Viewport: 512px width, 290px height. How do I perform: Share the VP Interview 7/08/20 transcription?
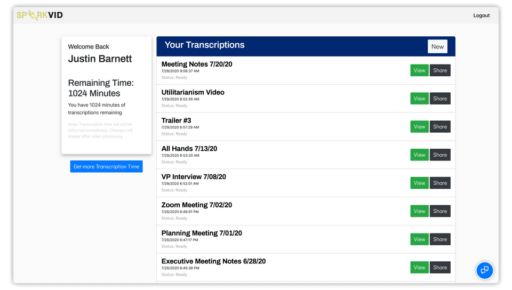click(x=440, y=183)
